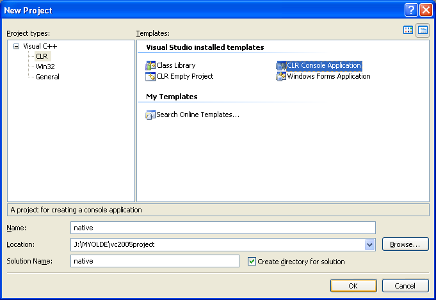Switch templates to small icons view
Screen dimensions: 436x300
pos(423,30)
